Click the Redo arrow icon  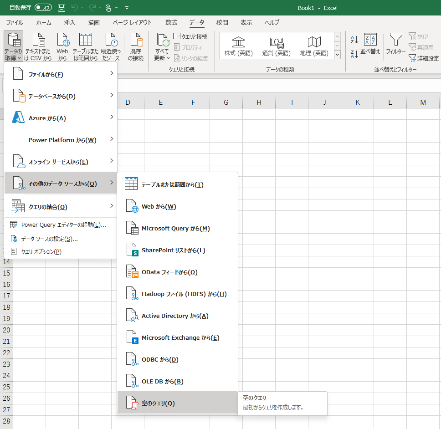pos(92,8)
